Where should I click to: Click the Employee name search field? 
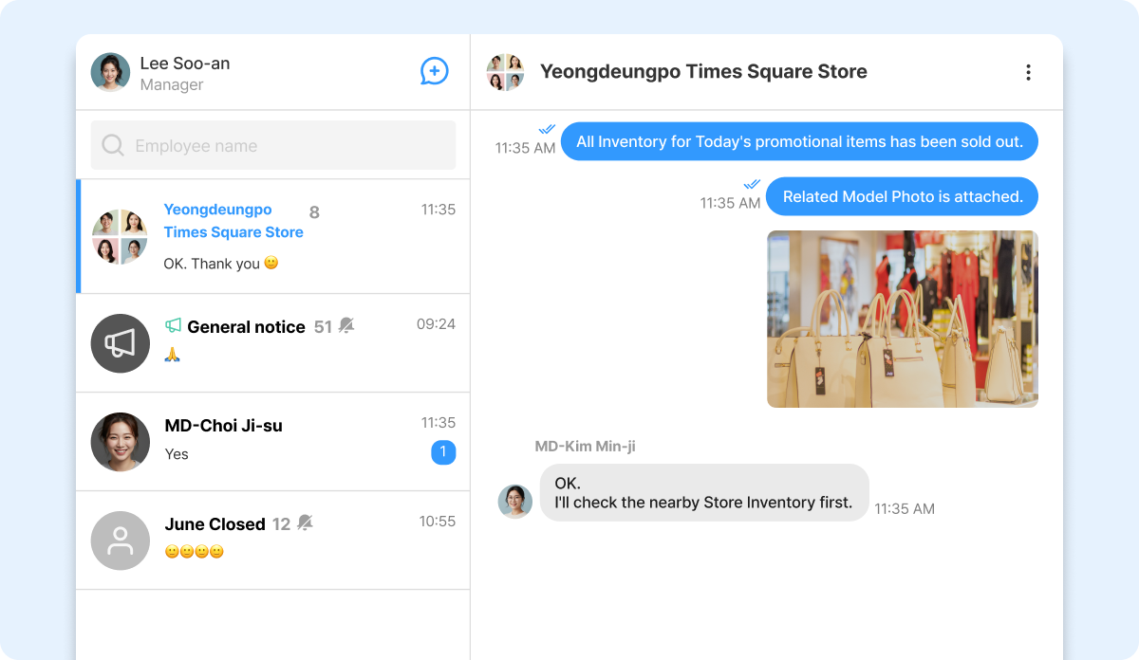[273, 145]
